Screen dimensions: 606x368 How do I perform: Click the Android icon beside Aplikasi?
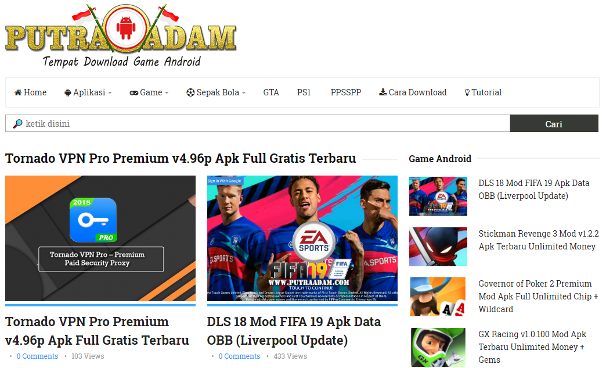(68, 93)
